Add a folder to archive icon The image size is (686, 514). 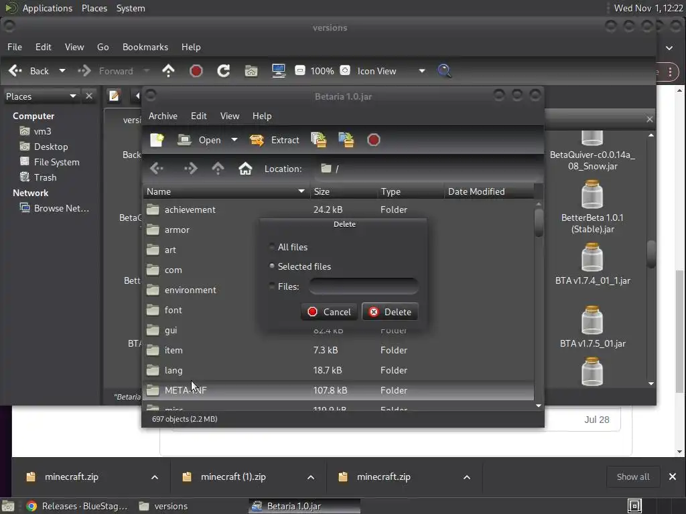346,140
